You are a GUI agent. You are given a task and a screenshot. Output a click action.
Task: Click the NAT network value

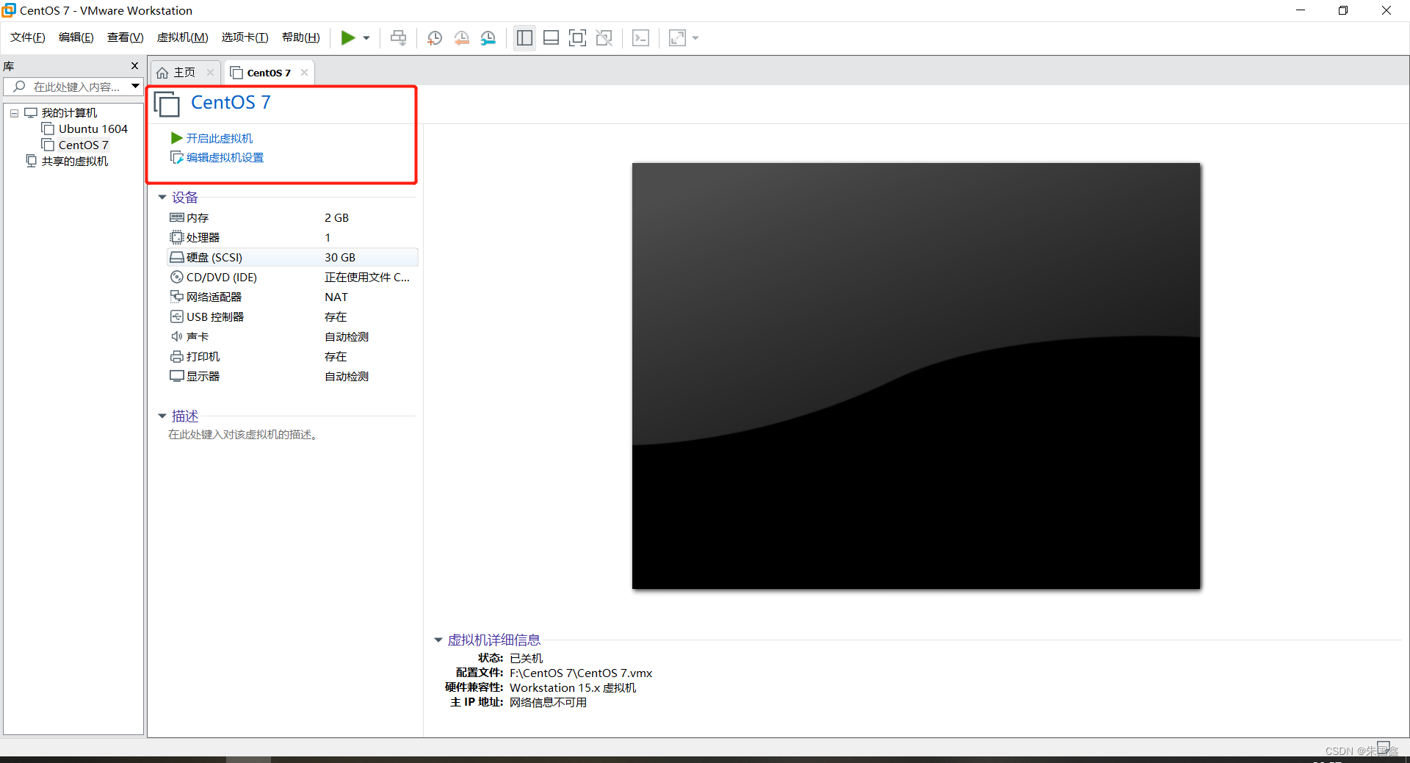[336, 297]
